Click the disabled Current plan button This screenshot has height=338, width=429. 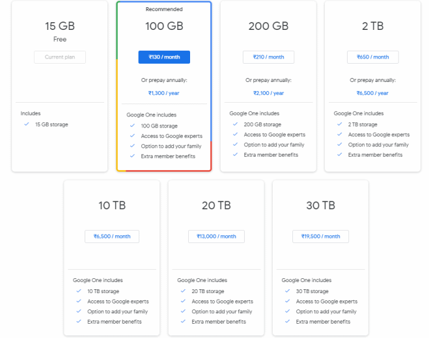tap(60, 57)
